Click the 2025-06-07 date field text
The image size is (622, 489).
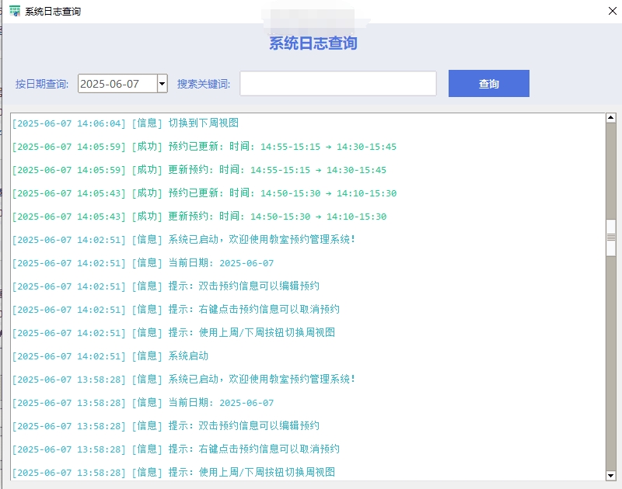click(x=110, y=84)
